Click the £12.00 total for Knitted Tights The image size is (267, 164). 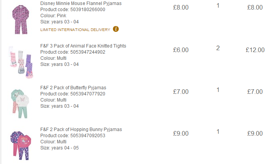(x=255, y=50)
